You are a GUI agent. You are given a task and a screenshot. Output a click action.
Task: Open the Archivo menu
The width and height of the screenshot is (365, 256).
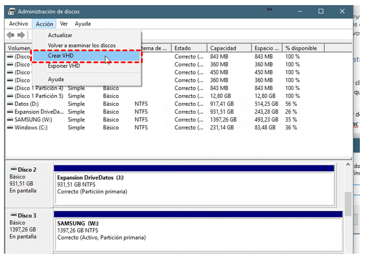pos(19,24)
